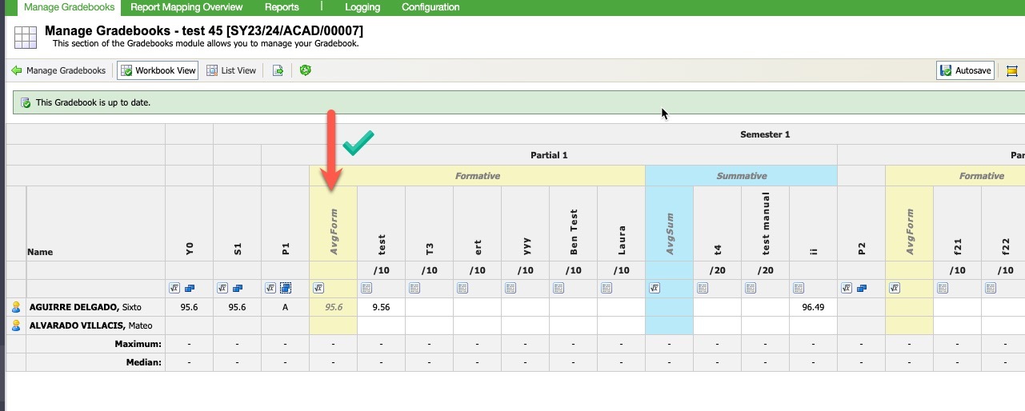This screenshot has height=411, width=1025.
Task: Open the details icon under test column
Action: tap(366, 288)
